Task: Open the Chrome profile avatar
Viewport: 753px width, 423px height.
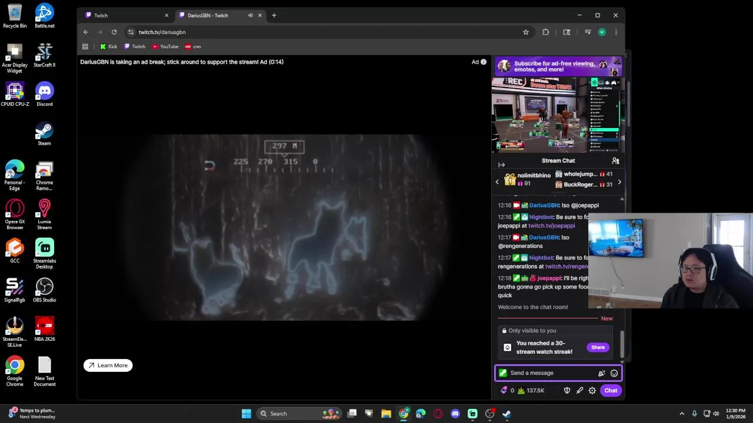Action: click(602, 32)
